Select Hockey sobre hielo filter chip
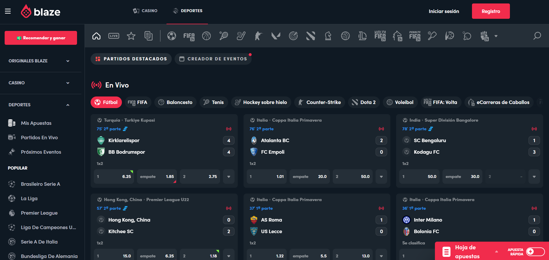Viewport: 549px width, 260px height. click(x=261, y=102)
